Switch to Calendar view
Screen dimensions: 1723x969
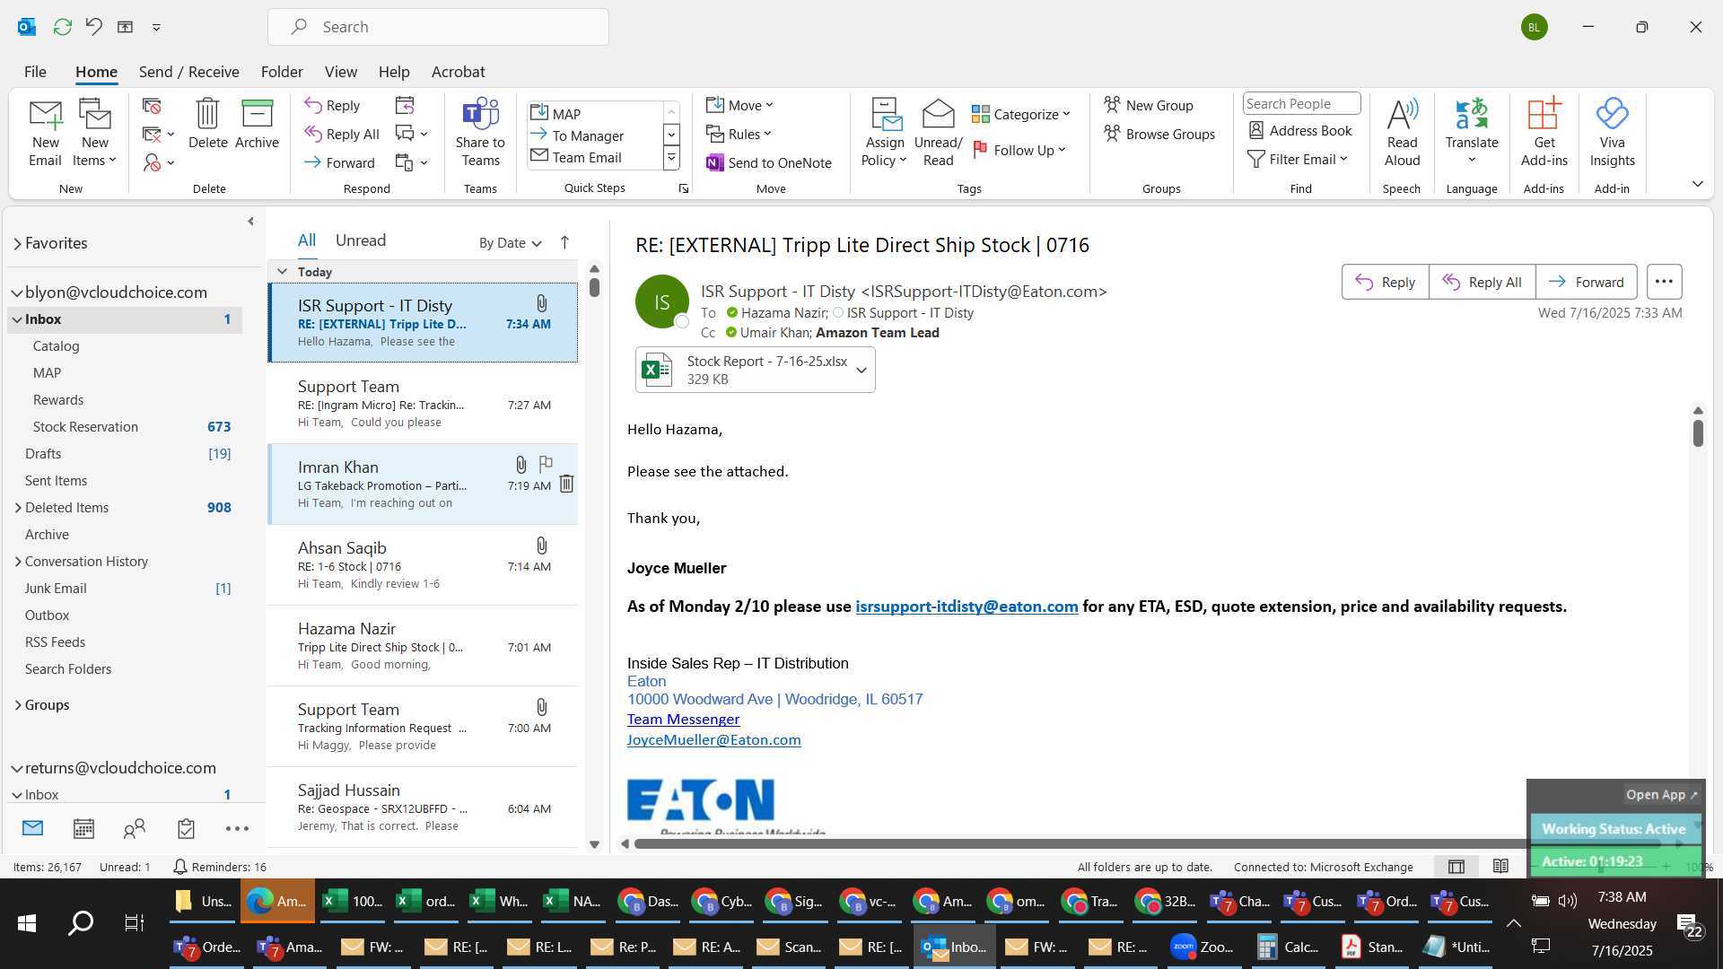pyautogui.click(x=83, y=828)
